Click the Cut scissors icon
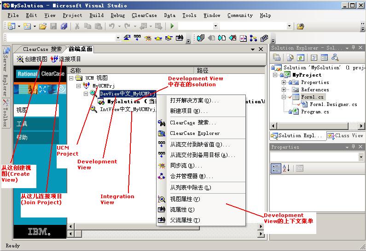This screenshot has height=251, width=366. click(77, 26)
